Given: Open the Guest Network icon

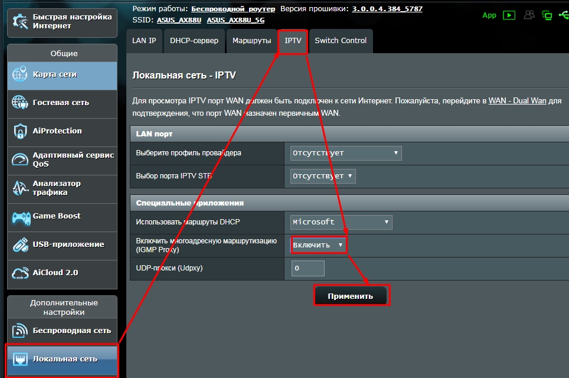Looking at the screenshot, I should pyautogui.click(x=20, y=102).
